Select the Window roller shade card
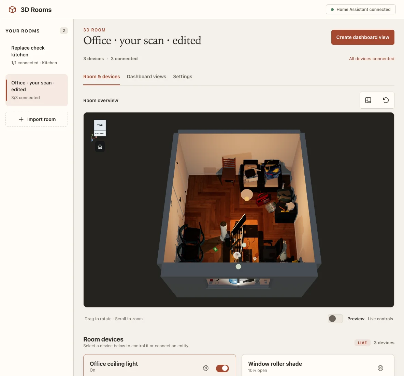 click(x=318, y=365)
